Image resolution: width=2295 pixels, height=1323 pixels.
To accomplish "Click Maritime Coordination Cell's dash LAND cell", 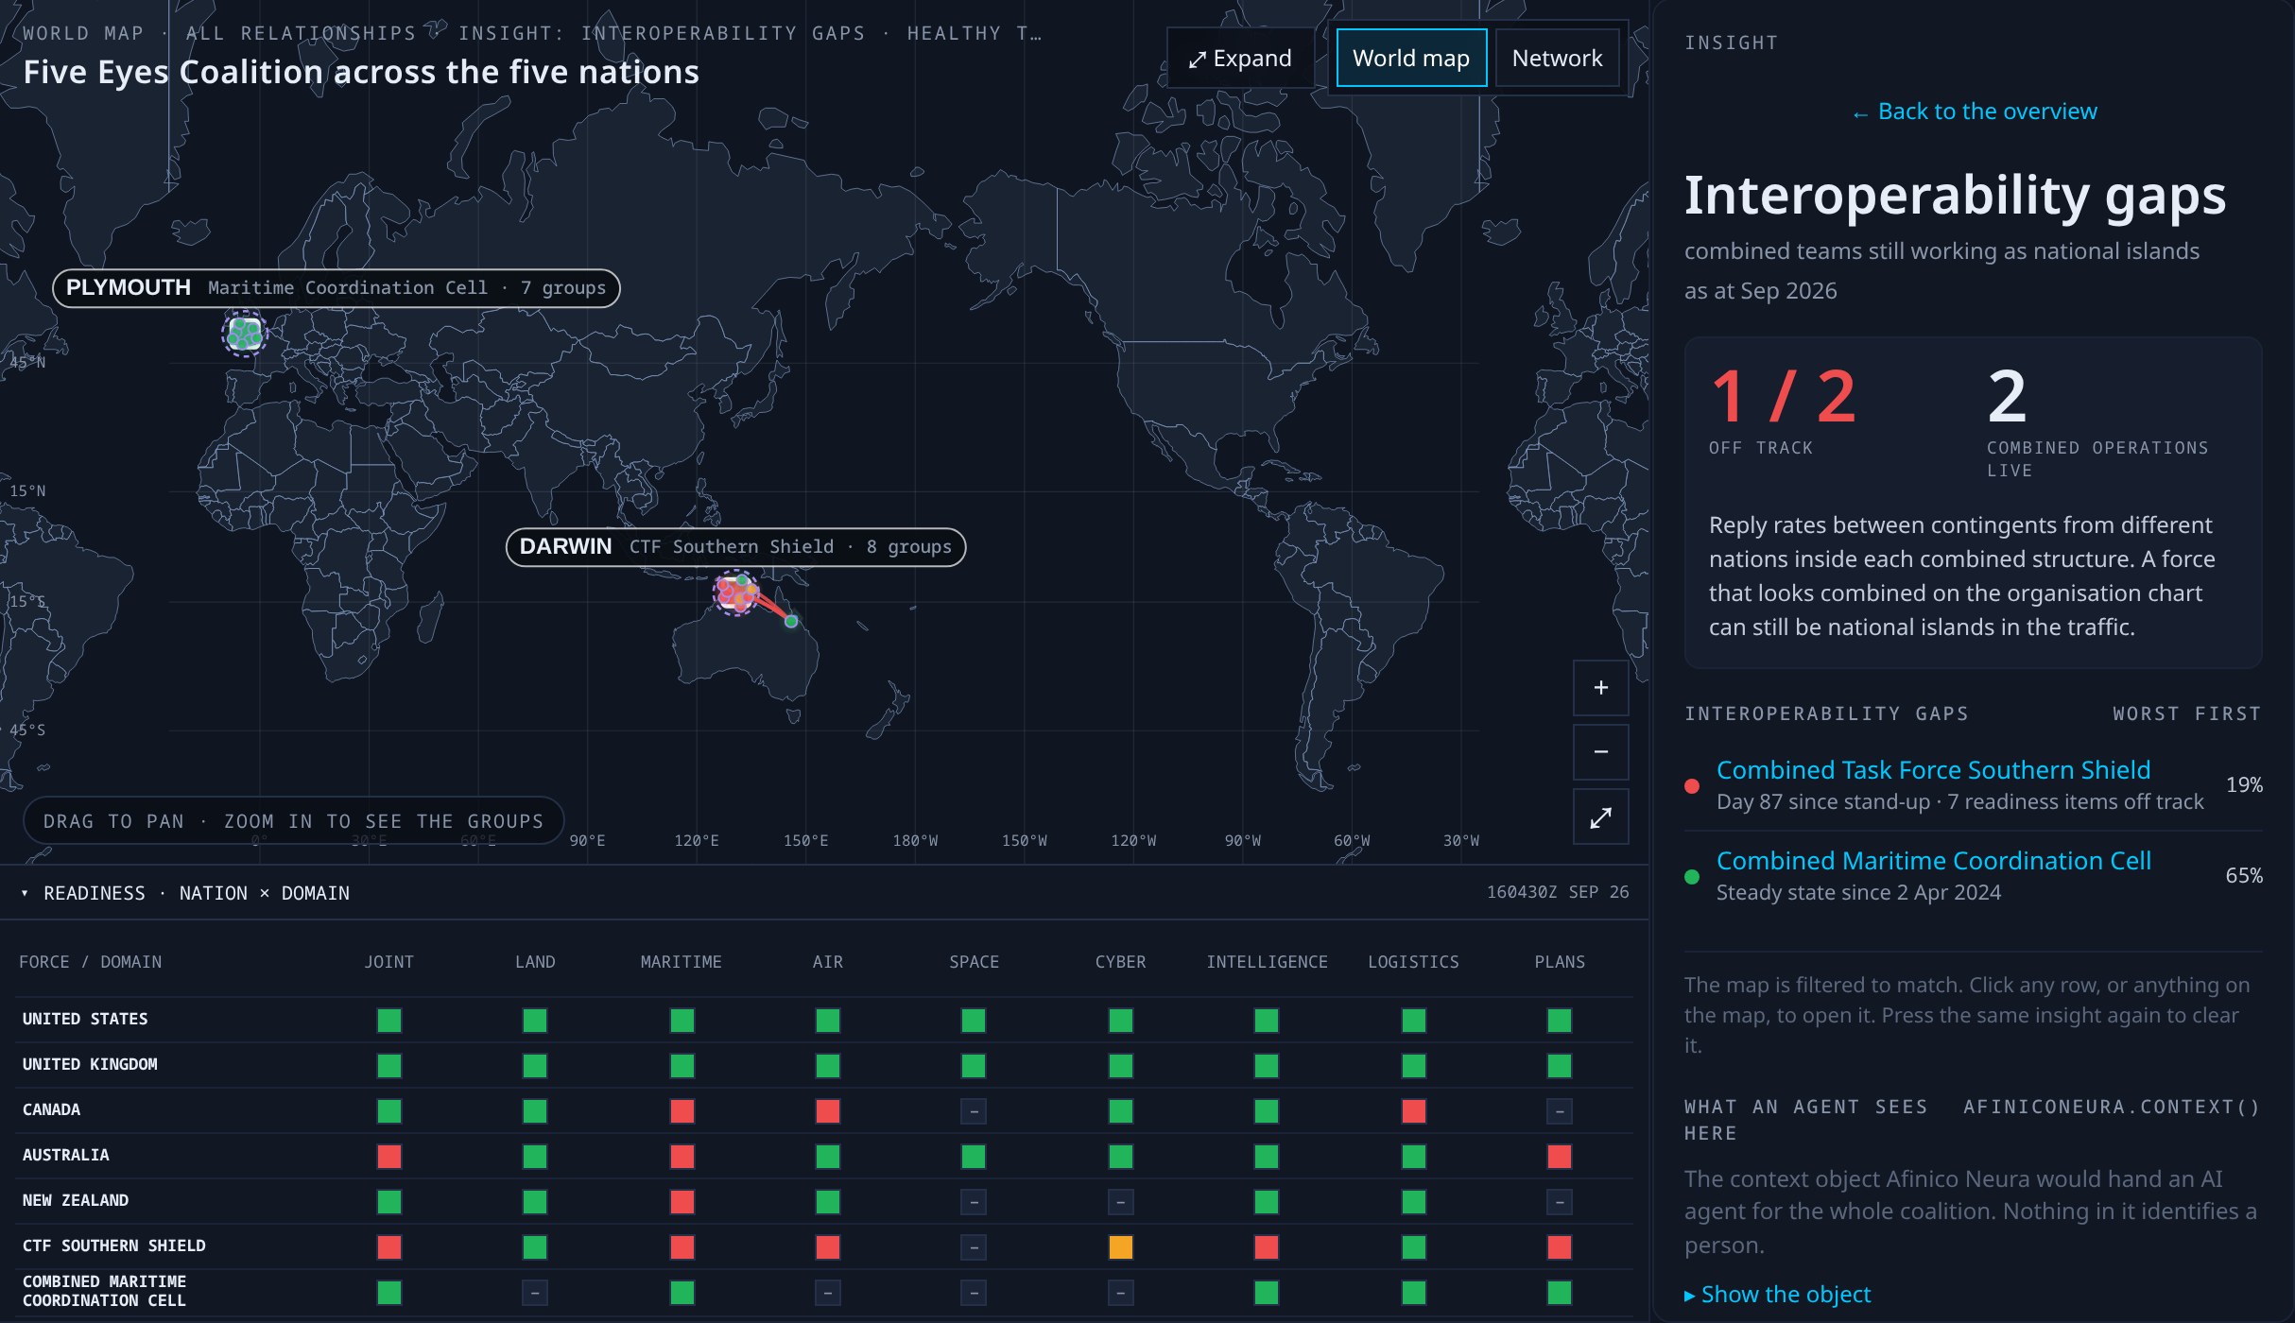I will point(535,1293).
